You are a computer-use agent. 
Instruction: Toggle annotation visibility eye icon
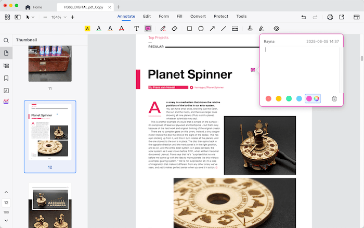coord(277,29)
